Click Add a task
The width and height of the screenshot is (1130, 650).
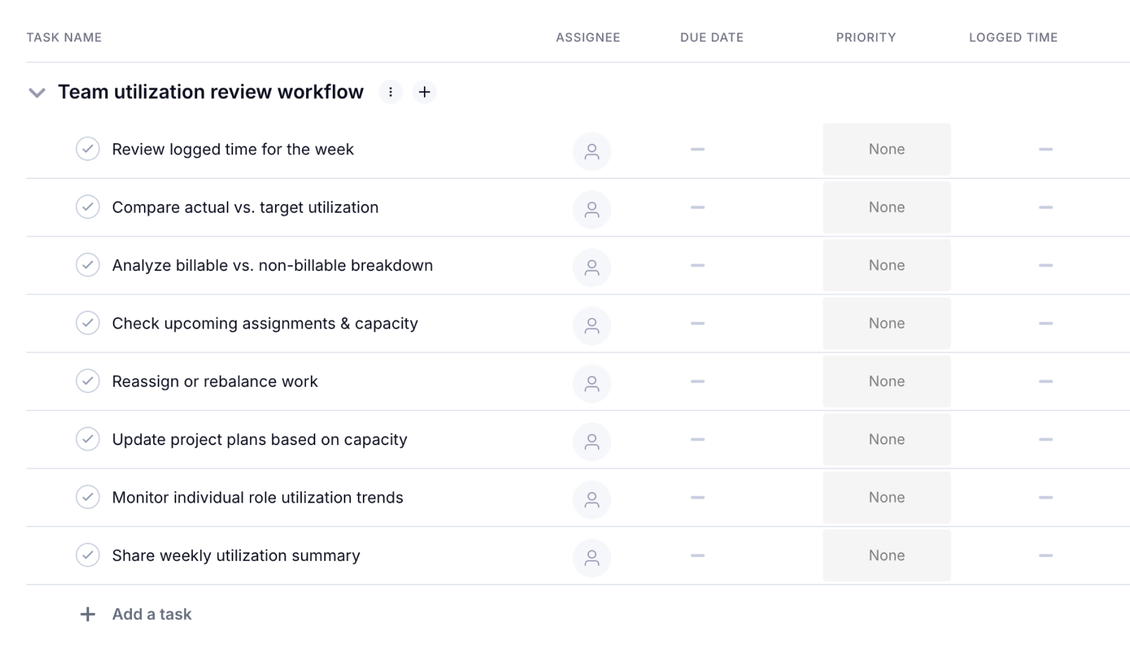(x=152, y=614)
